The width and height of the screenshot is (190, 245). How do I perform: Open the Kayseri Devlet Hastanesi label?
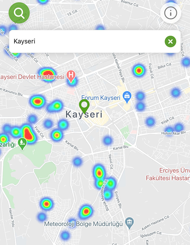click(x=32, y=77)
